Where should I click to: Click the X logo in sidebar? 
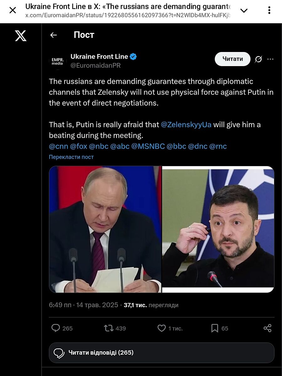coord(21,36)
